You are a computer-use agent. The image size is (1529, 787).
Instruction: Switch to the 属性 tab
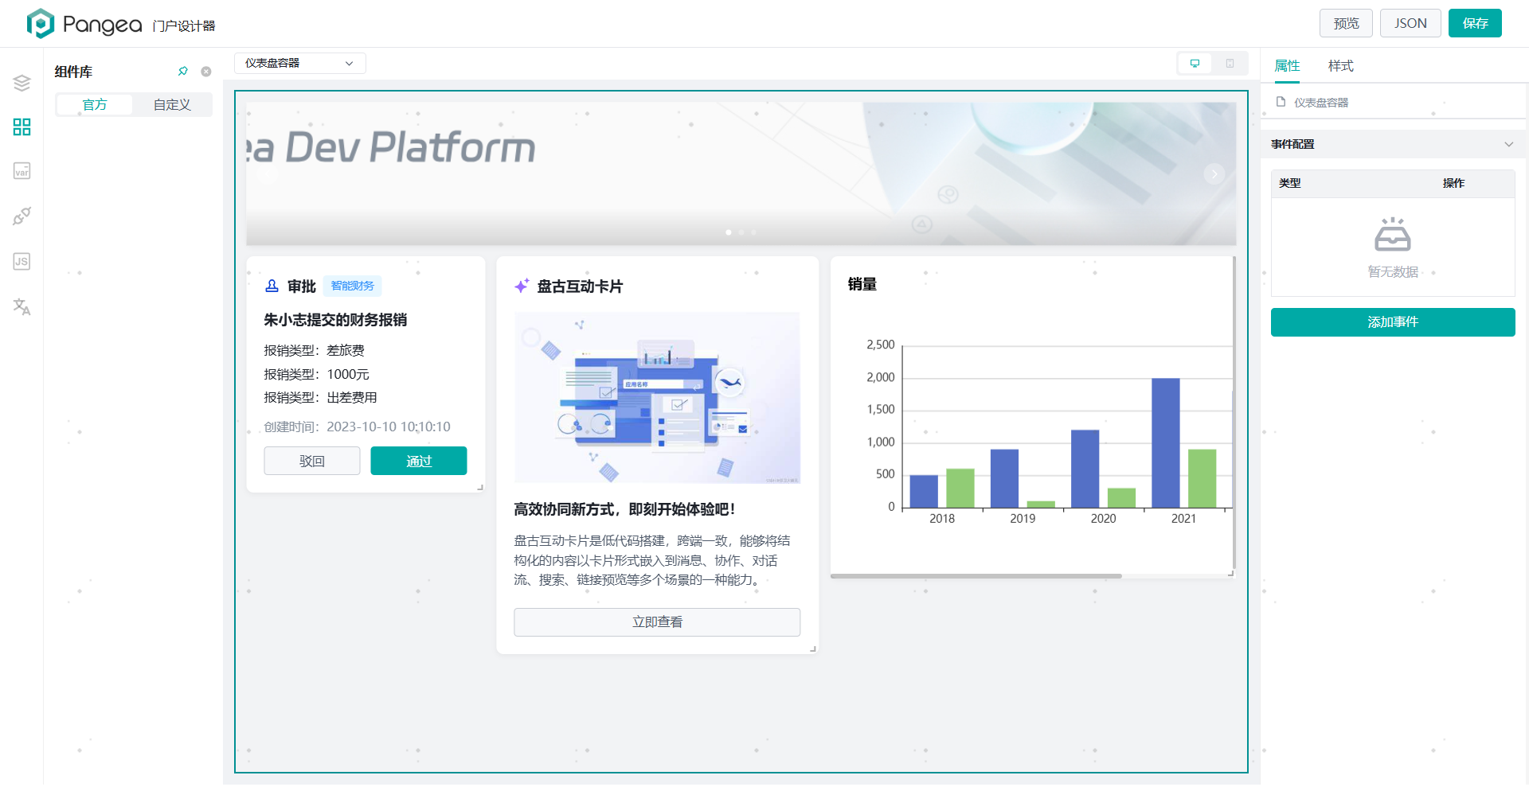click(1287, 66)
